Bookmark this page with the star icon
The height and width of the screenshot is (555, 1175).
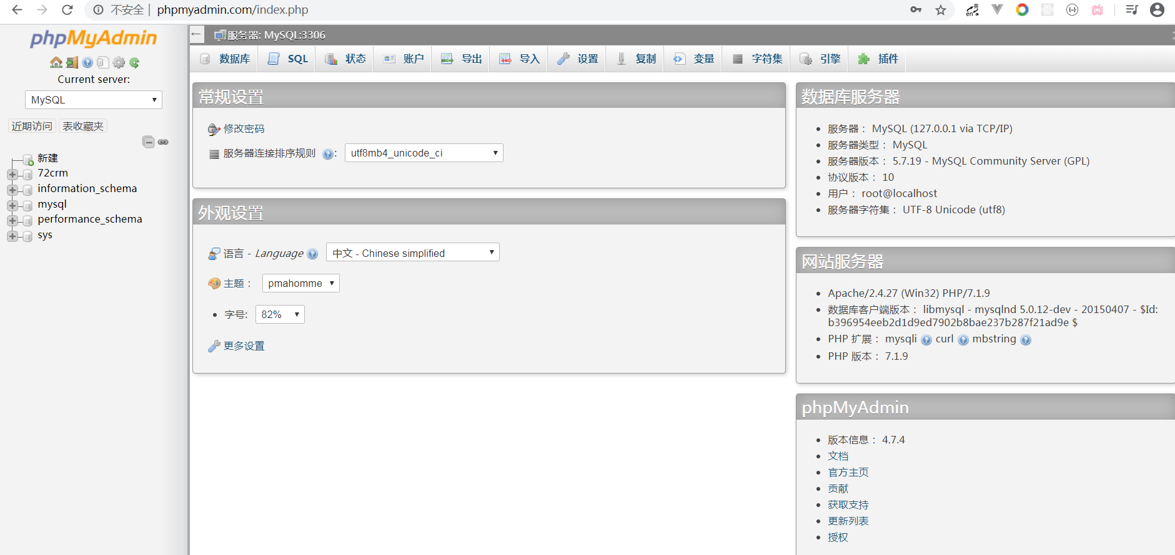tap(941, 10)
